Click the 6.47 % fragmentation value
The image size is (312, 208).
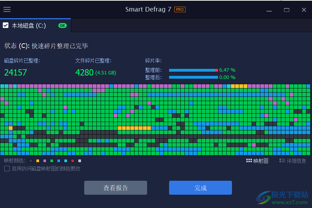click(227, 70)
